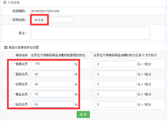Click the 类别名称 field containing 针灸类
Screen dimensions: 167x122
click(x=53, y=20)
